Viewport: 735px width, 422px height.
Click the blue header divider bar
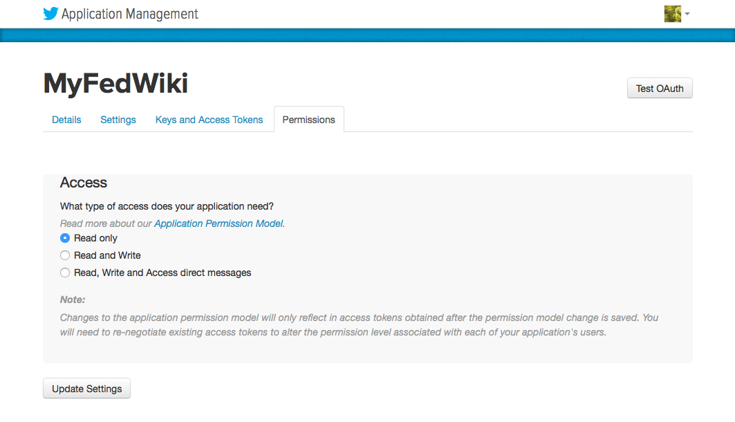coord(368,35)
